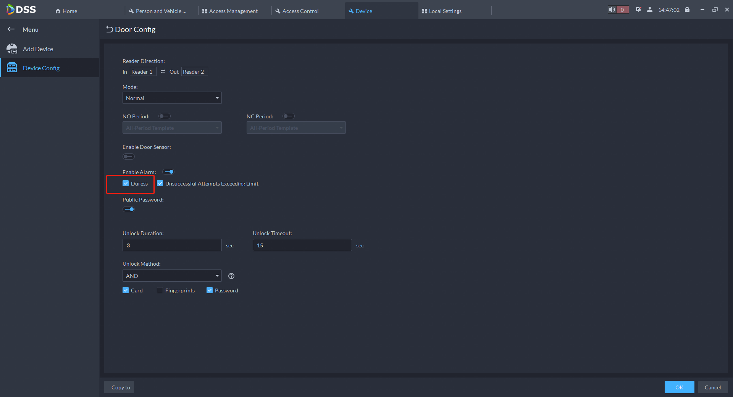Viewport: 733px width, 397px height.
Task: Toggle the Enable Door Sensor switch
Action: (129, 157)
